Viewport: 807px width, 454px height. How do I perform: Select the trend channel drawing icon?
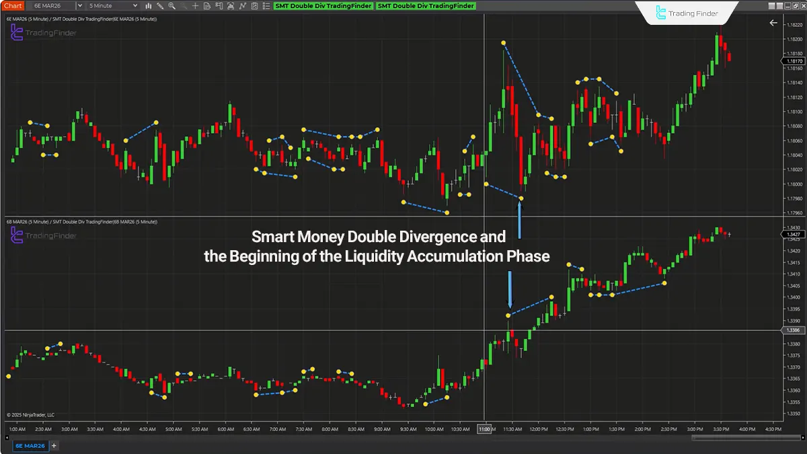243,6
